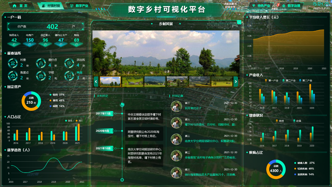The height and width of the screenshot is (187, 332).
Task: Click the 村委 building icon
Action: tap(13, 63)
